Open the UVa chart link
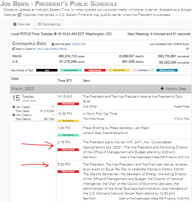The height and width of the screenshot is (202, 192). [x=46, y=49]
